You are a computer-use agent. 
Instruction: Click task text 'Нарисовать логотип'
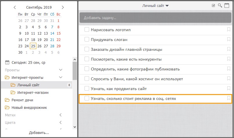click(111, 30)
